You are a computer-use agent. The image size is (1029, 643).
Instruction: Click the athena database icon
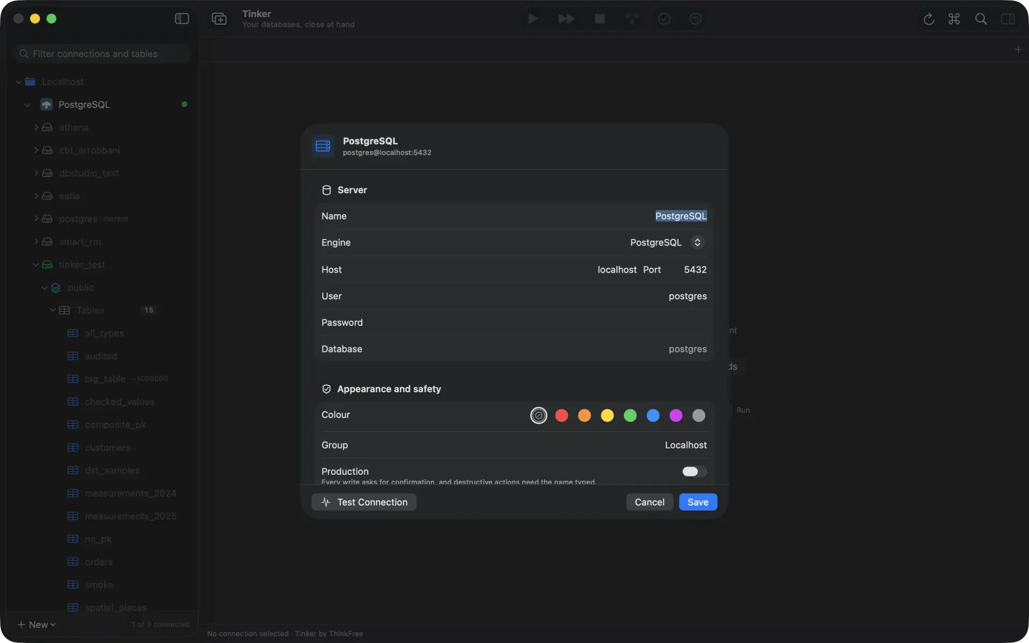tap(47, 128)
